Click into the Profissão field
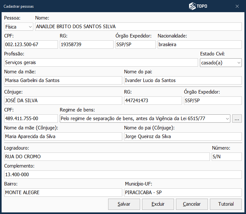This screenshot has height=214, width=246. coord(101,63)
